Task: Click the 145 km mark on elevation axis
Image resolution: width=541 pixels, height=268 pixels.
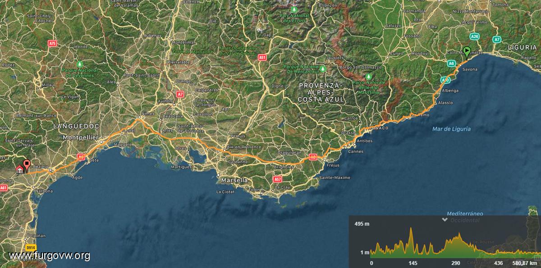Action: pos(413,263)
